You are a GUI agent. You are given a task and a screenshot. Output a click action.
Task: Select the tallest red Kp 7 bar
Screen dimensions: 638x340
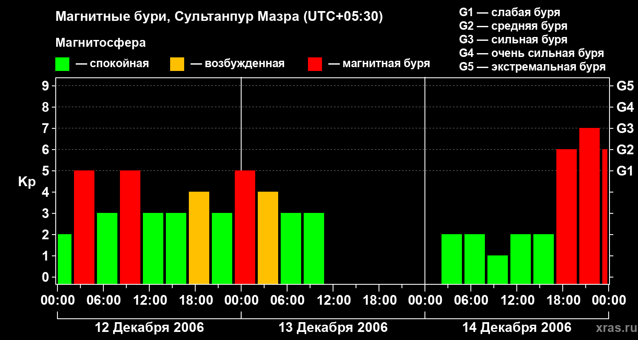pos(590,206)
